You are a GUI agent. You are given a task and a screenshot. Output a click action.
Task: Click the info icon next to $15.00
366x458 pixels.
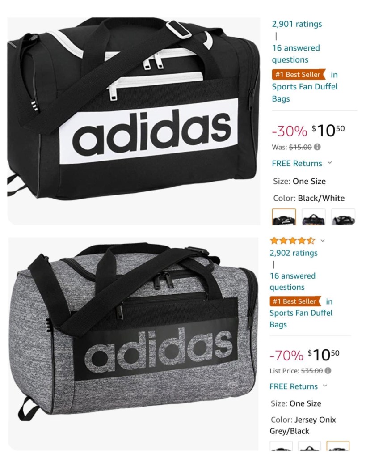coord(317,147)
